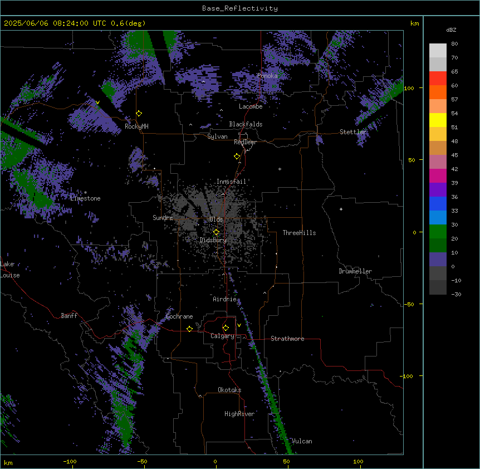Click the Limestone label
Image resolution: width=480 pixels, height=469 pixels.
(85, 198)
